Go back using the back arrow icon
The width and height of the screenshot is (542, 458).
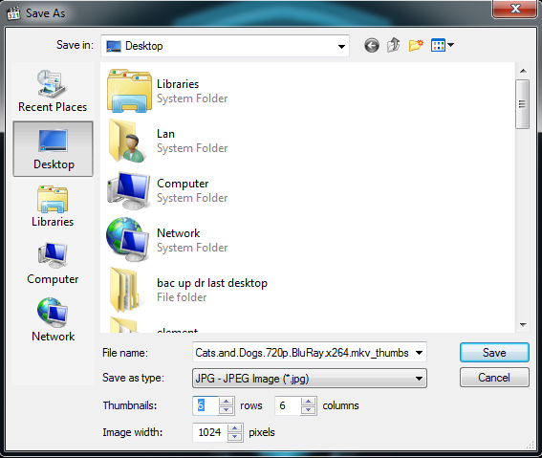372,45
